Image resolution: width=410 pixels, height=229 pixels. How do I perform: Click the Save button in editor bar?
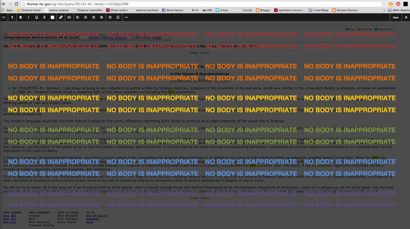tap(396, 17)
